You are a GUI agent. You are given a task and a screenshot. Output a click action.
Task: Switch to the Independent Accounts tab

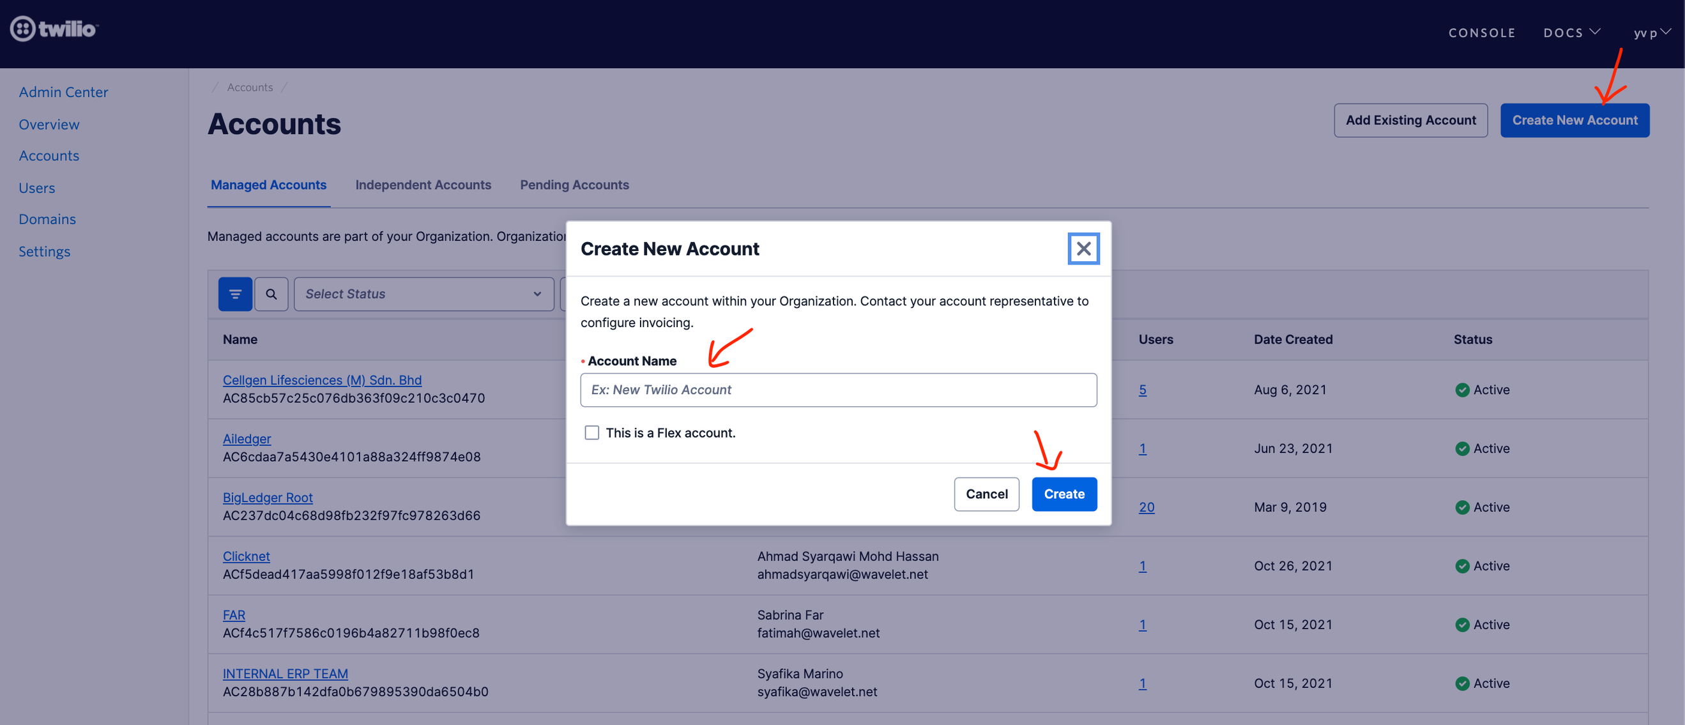coord(423,185)
